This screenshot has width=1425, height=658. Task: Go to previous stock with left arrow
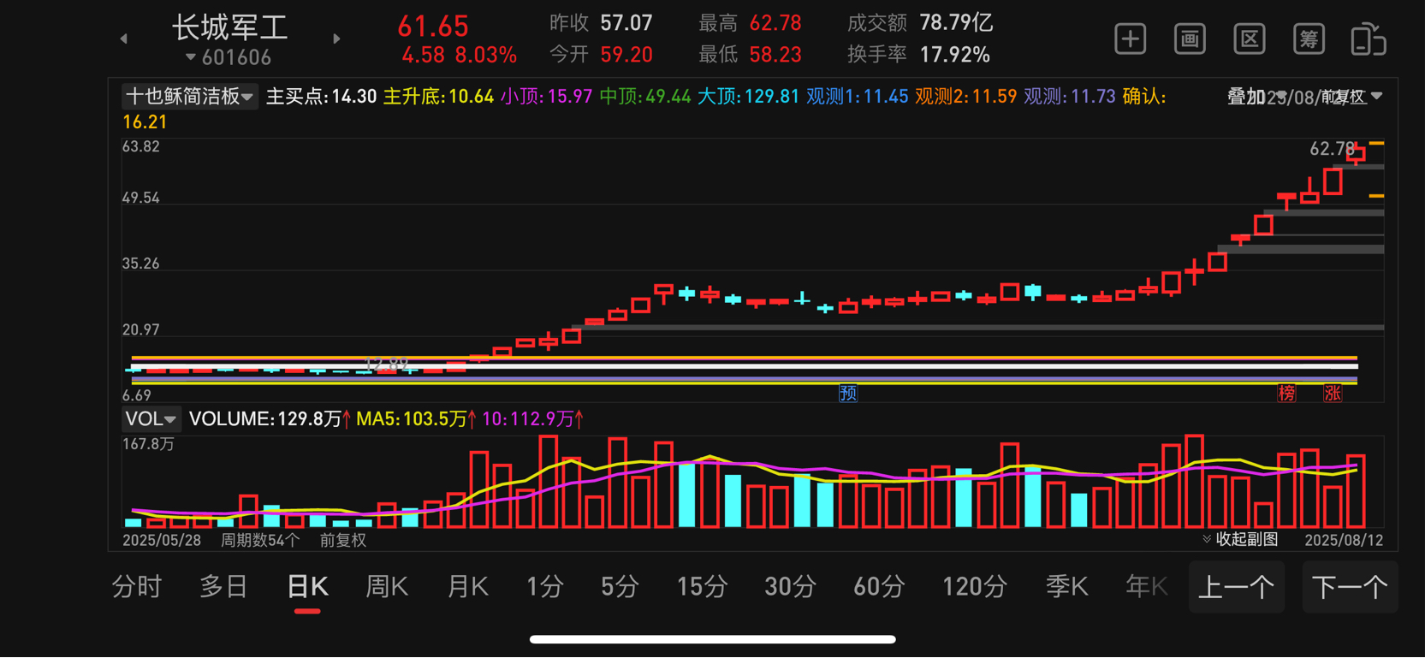point(124,39)
